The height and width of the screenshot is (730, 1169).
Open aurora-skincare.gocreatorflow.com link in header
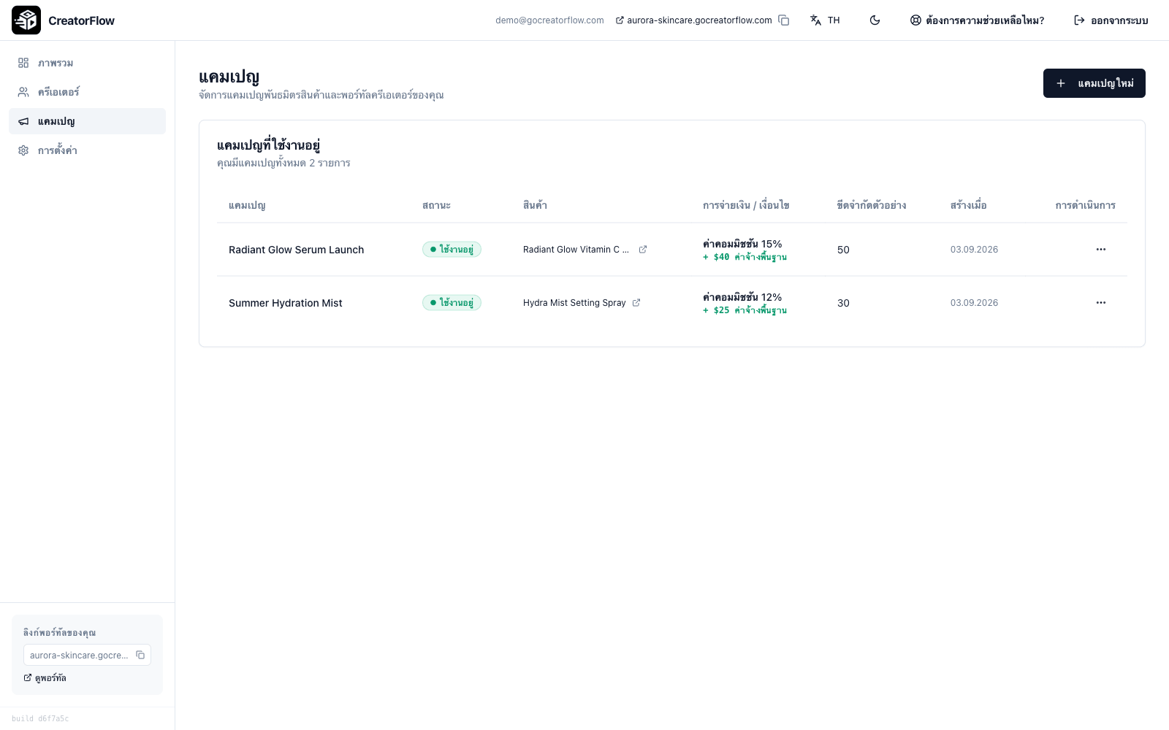[x=694, y=20]
